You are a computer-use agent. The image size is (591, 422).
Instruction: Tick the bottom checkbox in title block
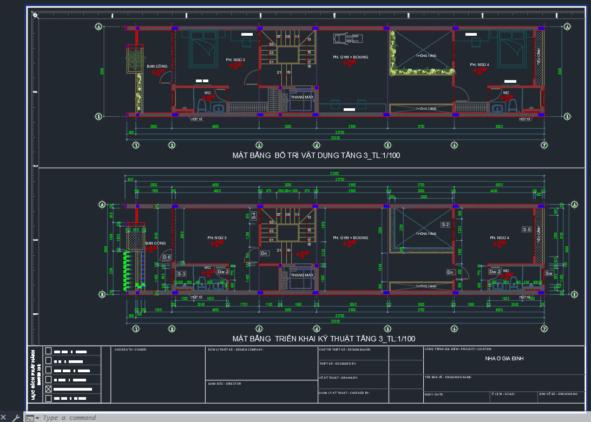48,398
